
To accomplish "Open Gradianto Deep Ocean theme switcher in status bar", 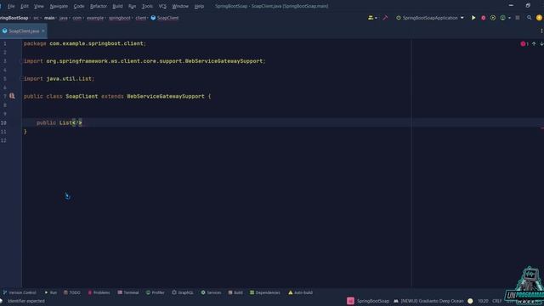I will tap(428, 301).
